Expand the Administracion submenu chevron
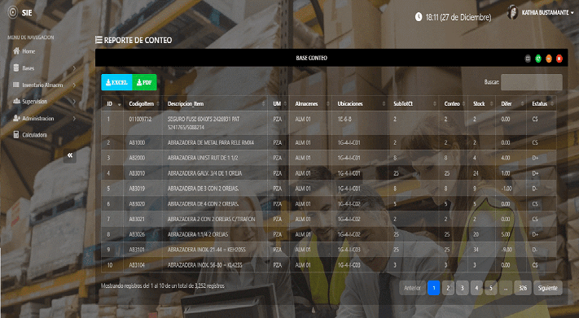Viewport: 579px width, 318px height. click(x=74, y=119)
